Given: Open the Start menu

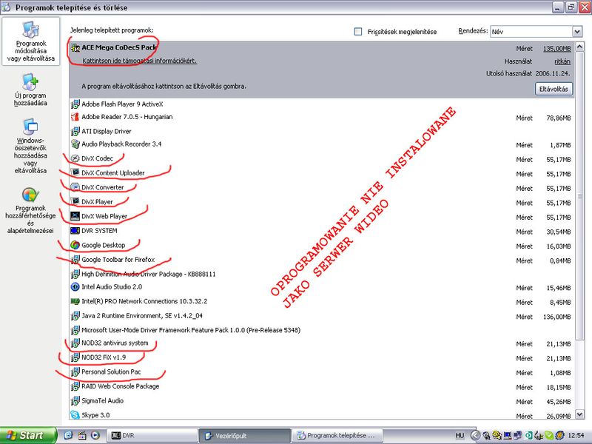Looking at the screenshot, I should click(28, 435).
